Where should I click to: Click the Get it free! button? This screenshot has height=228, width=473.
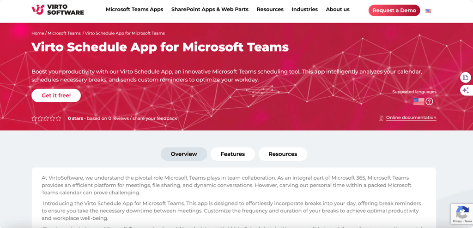point(56,96)
